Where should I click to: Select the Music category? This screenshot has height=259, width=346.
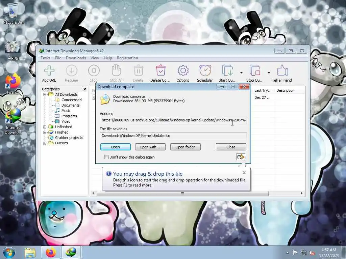(66, 111)
